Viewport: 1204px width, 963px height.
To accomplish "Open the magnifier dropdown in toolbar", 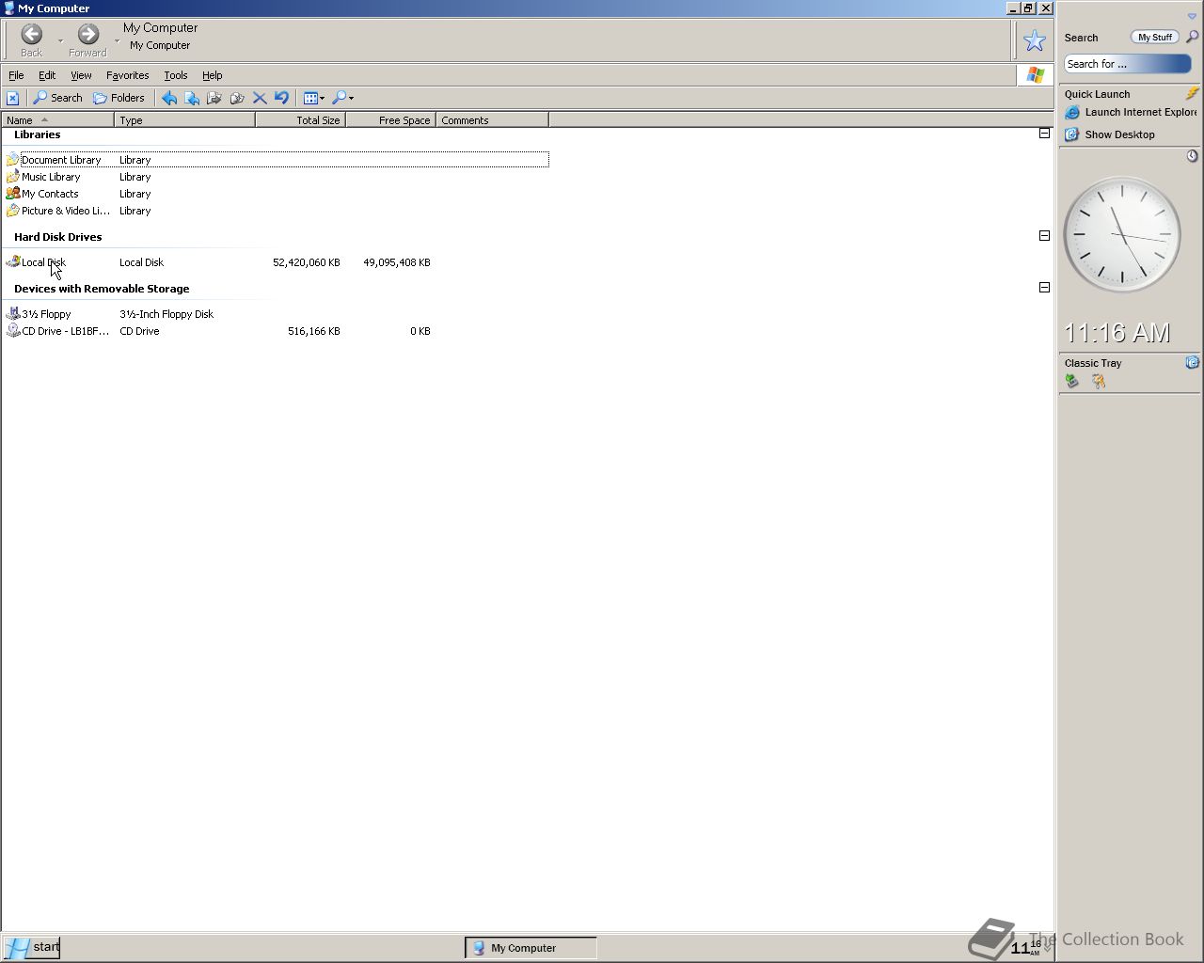I will coord(343,98).
